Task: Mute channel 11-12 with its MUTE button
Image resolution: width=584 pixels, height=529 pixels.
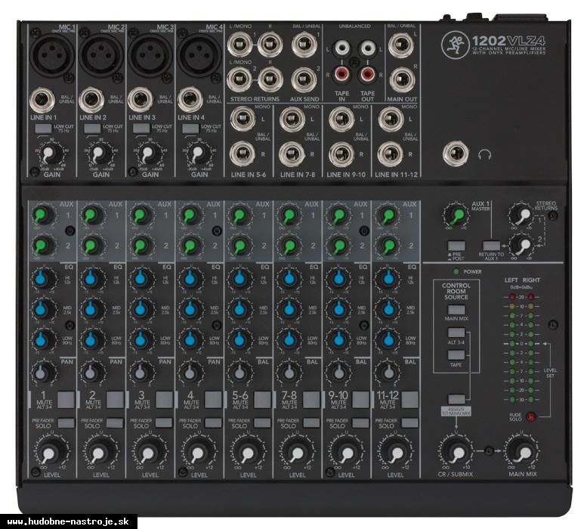Action: 409,400
